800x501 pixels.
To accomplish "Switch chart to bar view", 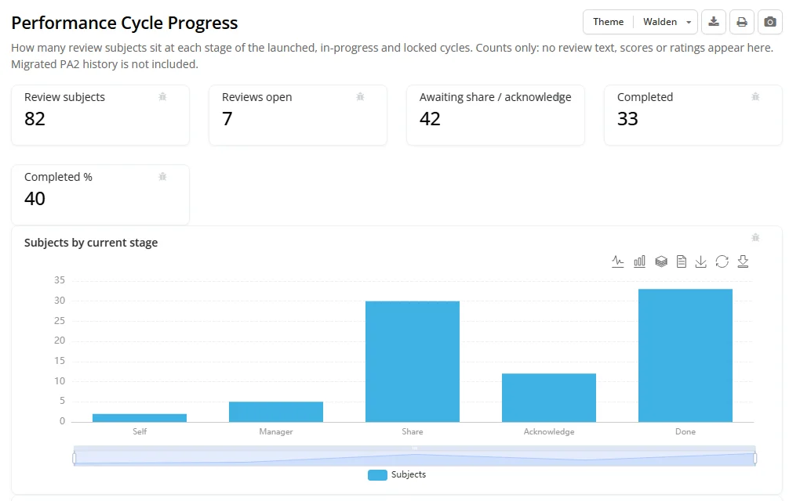I will tap(639, 261).
